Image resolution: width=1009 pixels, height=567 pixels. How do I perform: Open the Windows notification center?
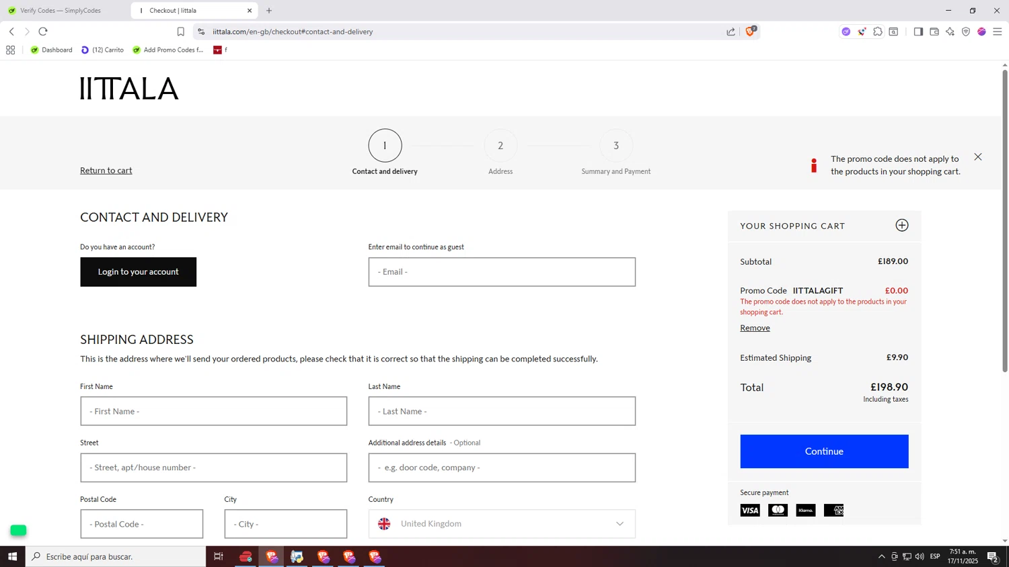pyautogui.click(x=993, y=556)
